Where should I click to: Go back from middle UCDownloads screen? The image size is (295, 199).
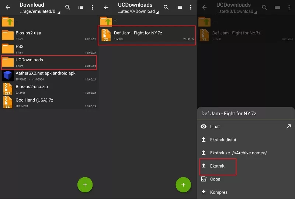tap(106, 7)
